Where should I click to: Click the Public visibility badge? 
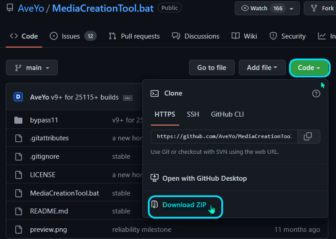[170, 8]
